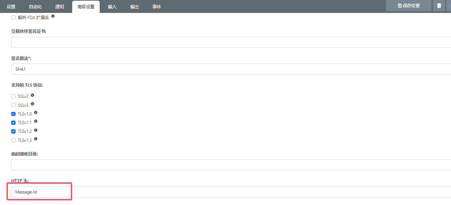Open the 签名算法 SHA1 dropdown
This screenshot has width=451, height=205.
point(231,69)
